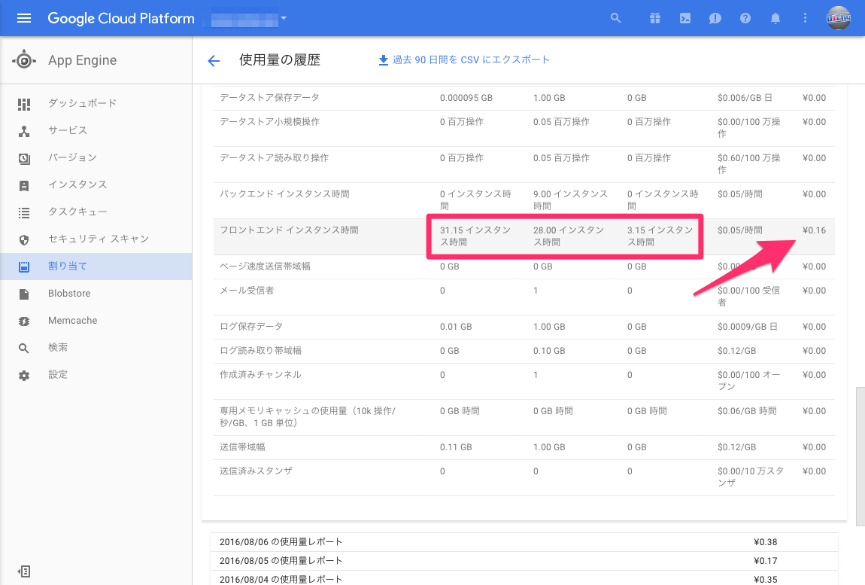Go back with the left arrow
Viewport: 865px width, 585px height.
coord(214,60)
